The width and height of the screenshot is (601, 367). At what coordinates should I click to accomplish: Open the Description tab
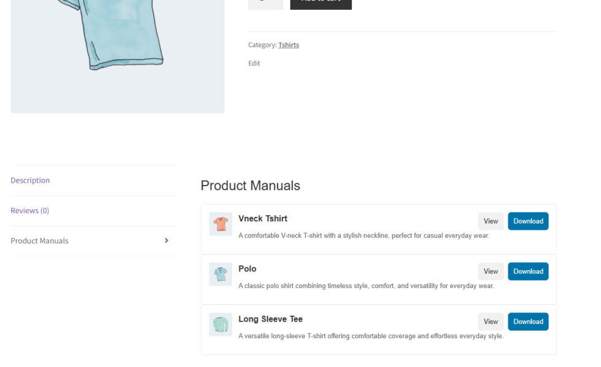30,180
